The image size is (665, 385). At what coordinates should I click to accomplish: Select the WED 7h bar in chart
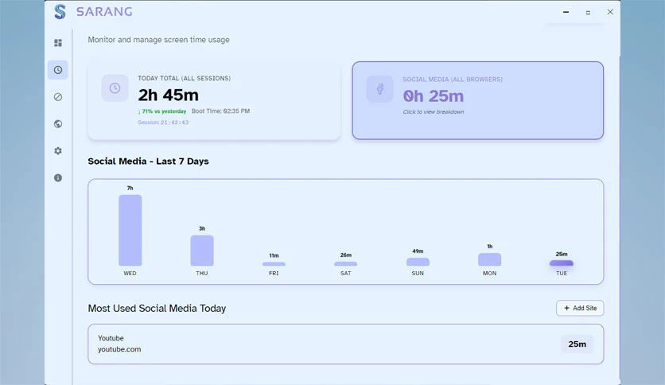click(130, 230)
